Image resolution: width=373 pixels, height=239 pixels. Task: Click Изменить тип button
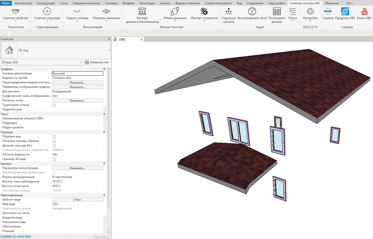click(97, 62)
